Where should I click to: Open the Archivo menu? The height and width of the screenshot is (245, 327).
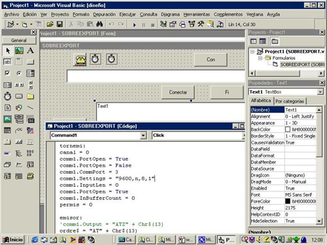pos(12,14)
